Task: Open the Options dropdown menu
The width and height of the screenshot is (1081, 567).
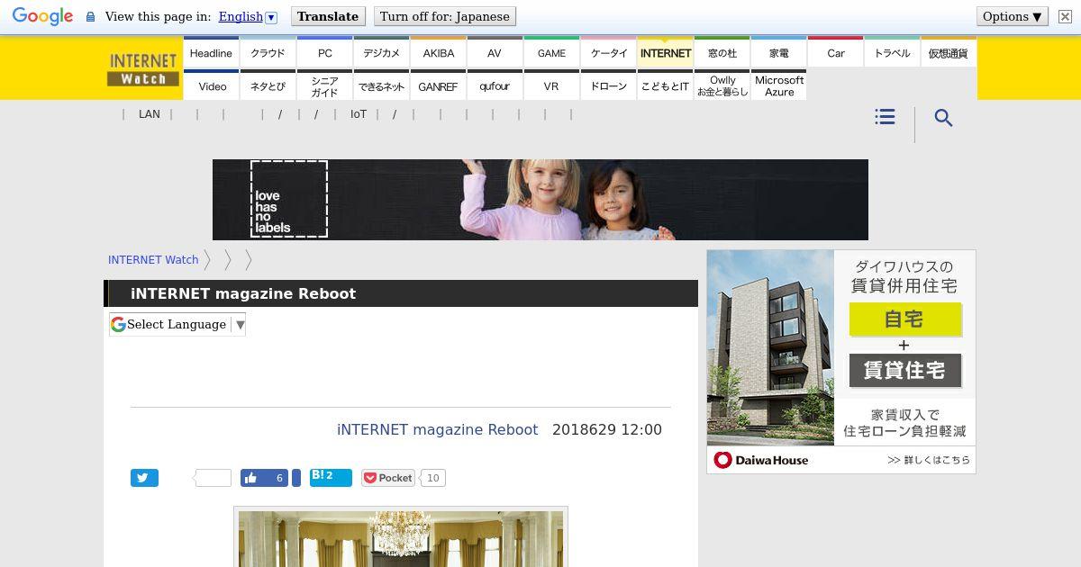Action: 1013,16
